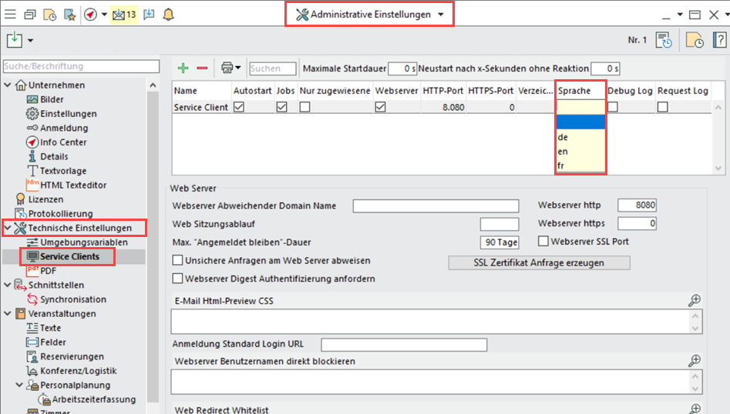Select 'en' in the Sprache list
The image size is (730, 414).
[563, 152]
